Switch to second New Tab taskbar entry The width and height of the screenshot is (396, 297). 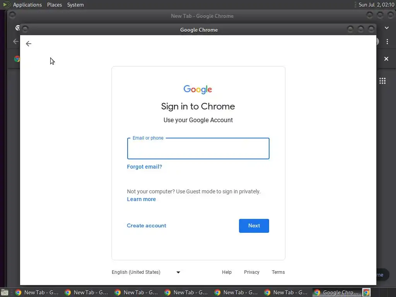tap(87, 292)
